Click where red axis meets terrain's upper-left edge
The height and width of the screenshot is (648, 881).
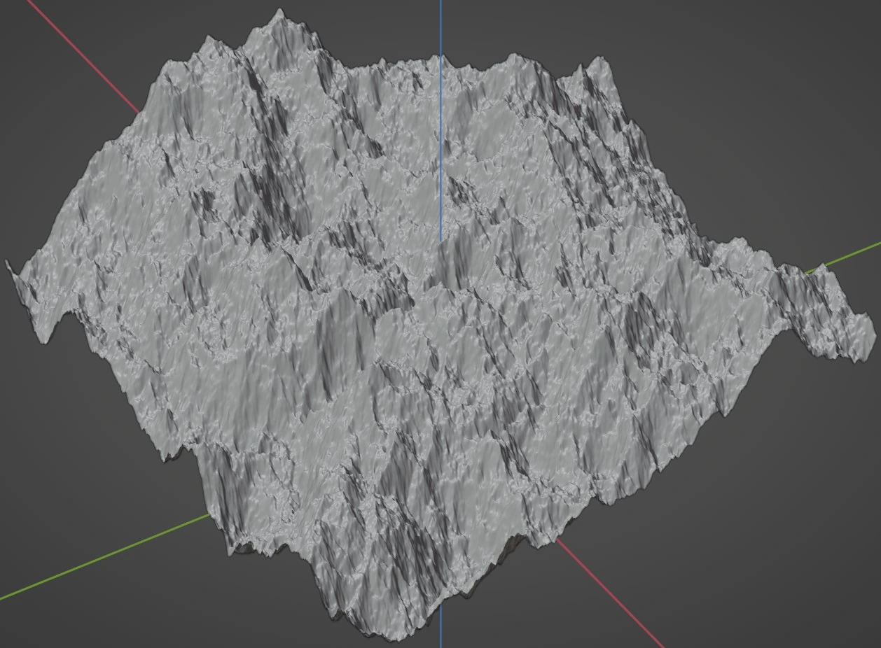(138, 112)
